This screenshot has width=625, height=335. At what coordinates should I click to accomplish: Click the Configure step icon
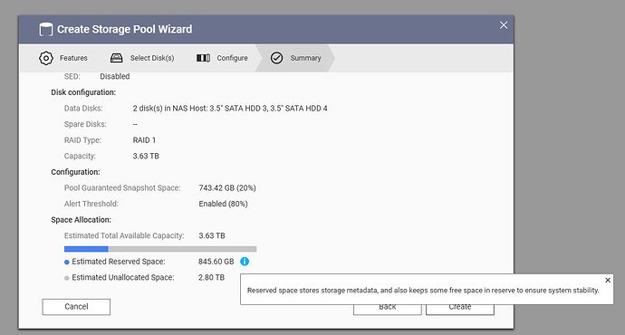(x=203, y=58)
